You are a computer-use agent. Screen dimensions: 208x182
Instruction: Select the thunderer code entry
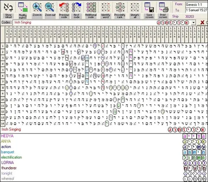[x=9, y=168]
